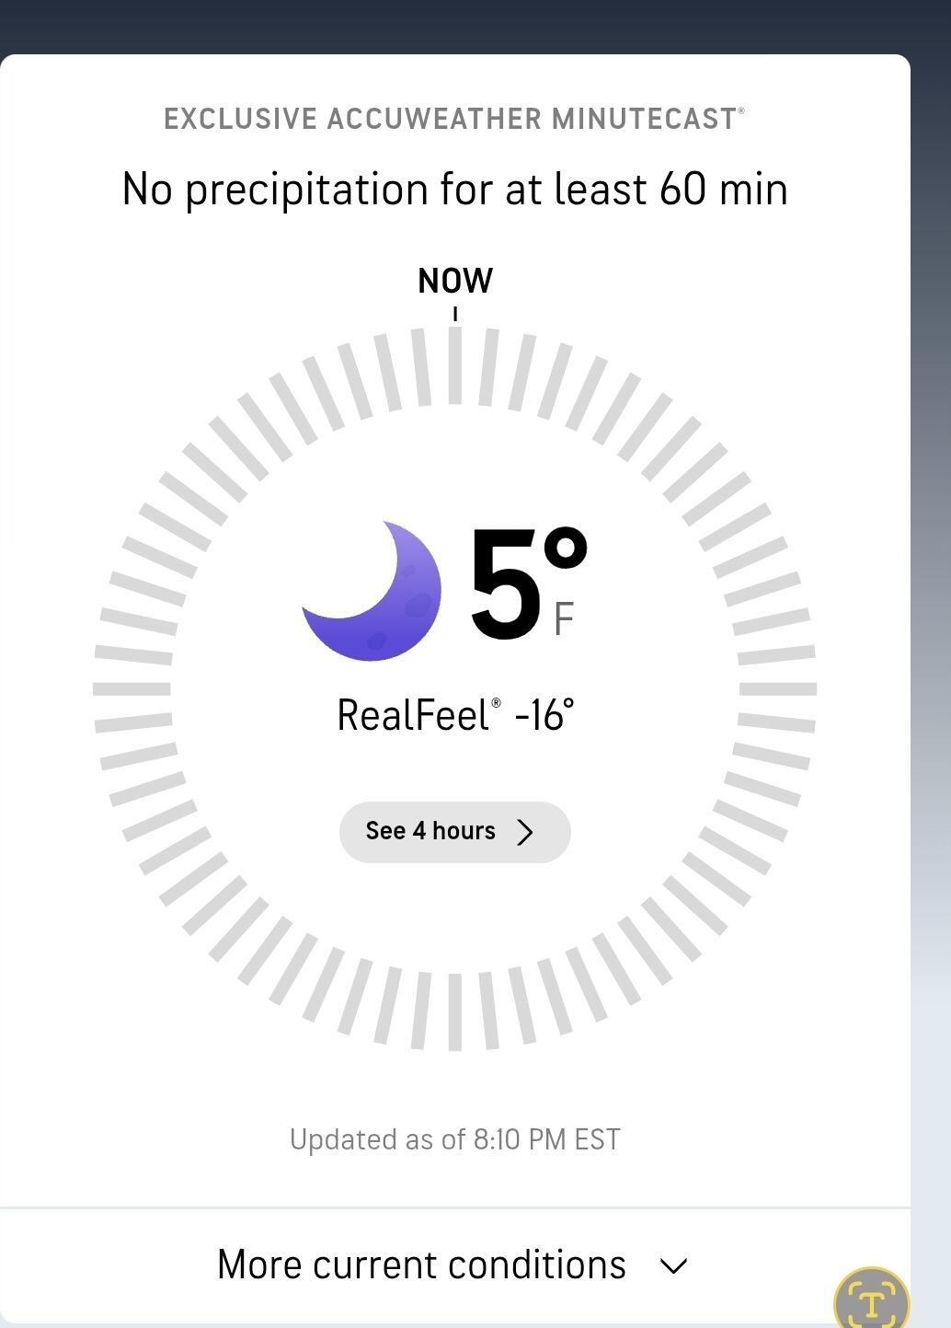This screenshot has width=951, height=1328.
Task: Click the F temperature unit label
Action: [x=564, y=619]
